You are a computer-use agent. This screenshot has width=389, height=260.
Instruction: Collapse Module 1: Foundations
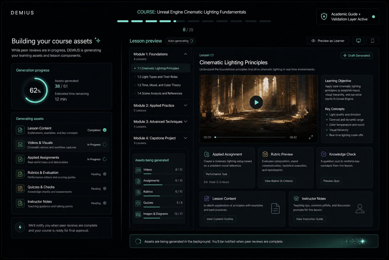[185, 54]
